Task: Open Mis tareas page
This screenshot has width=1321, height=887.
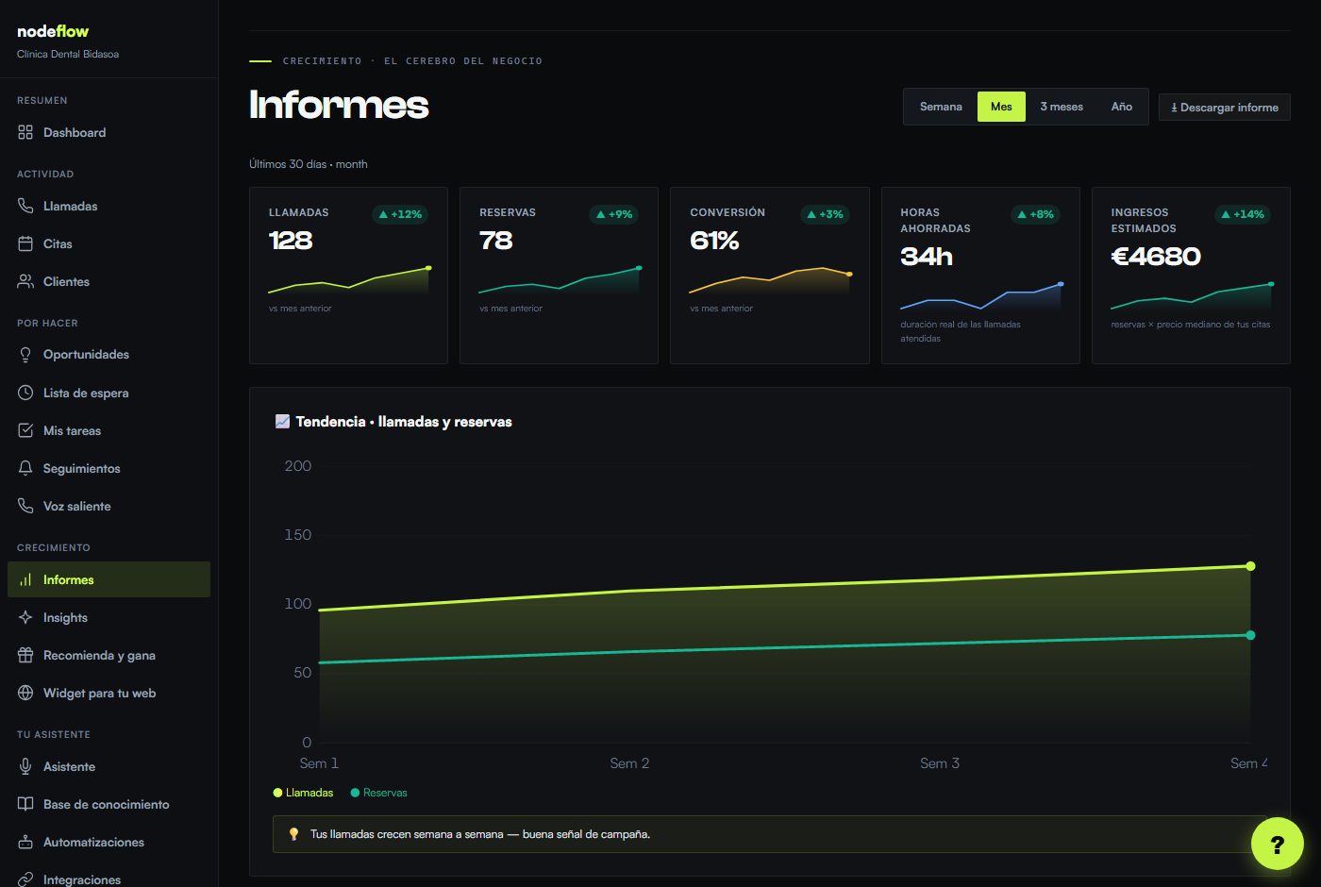Action: click(109, 430)
